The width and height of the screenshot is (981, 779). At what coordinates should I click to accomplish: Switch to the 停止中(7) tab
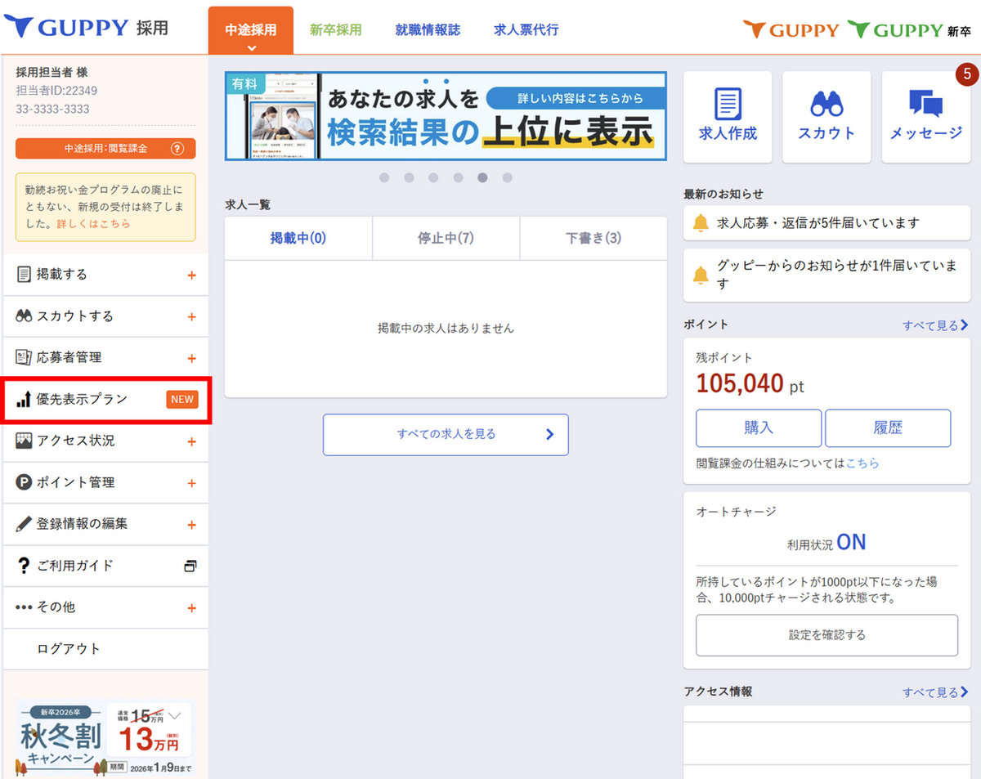[446, 239]
